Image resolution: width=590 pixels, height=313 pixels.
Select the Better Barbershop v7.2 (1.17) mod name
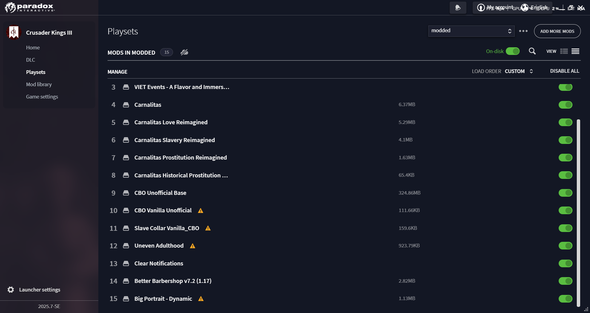tap(173, 281)
